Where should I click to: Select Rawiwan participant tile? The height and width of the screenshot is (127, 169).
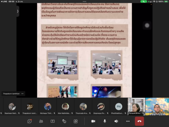pyautogui.click(x=12, y=107)
